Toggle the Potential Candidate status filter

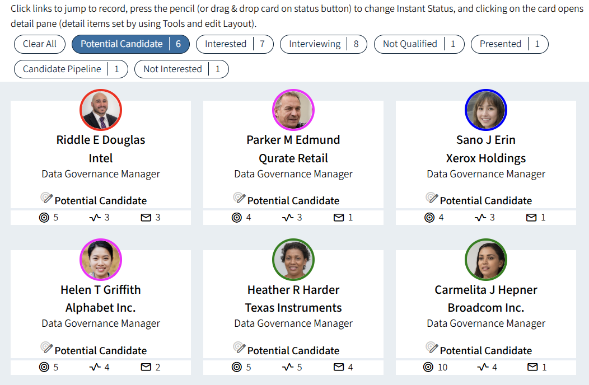pyautogui.click(x=130, y=44)
